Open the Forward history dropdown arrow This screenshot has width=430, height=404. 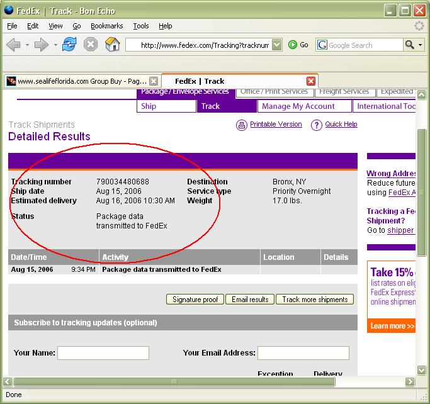click(x=55, y=45)
